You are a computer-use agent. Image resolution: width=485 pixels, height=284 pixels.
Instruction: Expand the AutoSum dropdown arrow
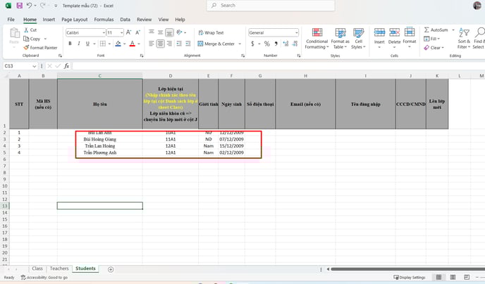click(x=453, y=30)
